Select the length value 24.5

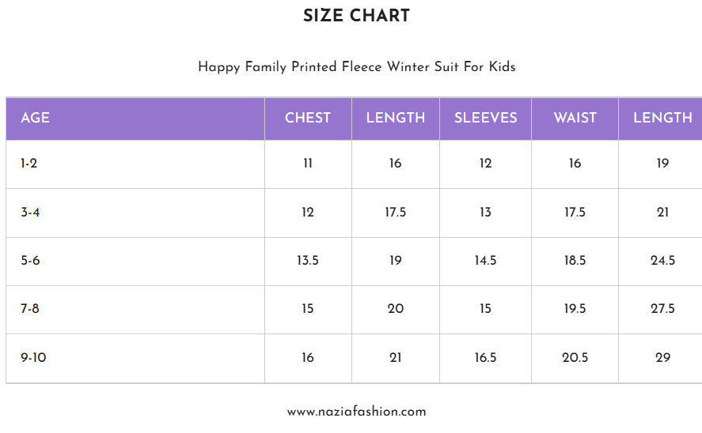[662, 261]
